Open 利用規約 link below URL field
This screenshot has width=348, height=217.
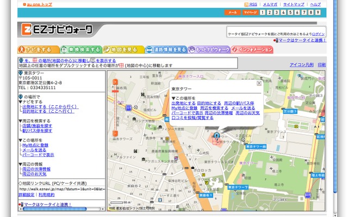tap(47, 195)
